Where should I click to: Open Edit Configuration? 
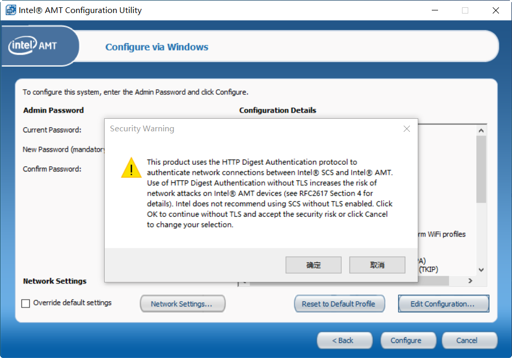click(x=443, y=303)
